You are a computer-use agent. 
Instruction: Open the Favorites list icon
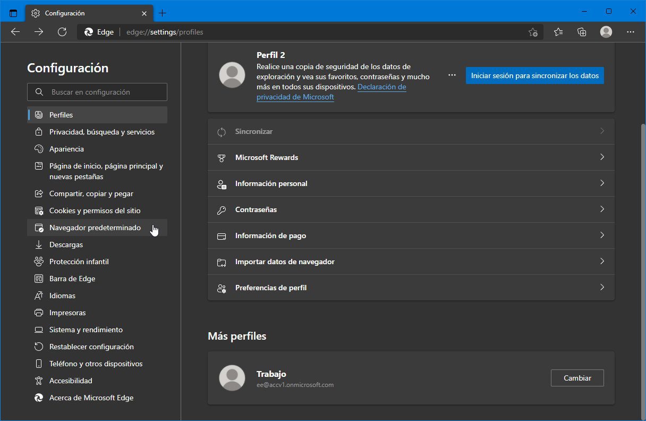[558, 32]
